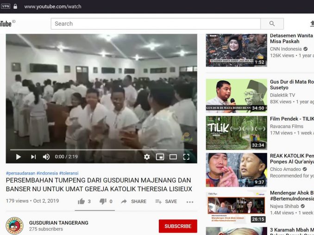This screenshot has height=235, width=314.
Task: Click the search magnifier button
Action: coord(272,24)
